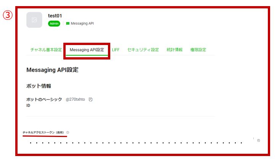Switch to 権限設定 tab

coord(198,50)
